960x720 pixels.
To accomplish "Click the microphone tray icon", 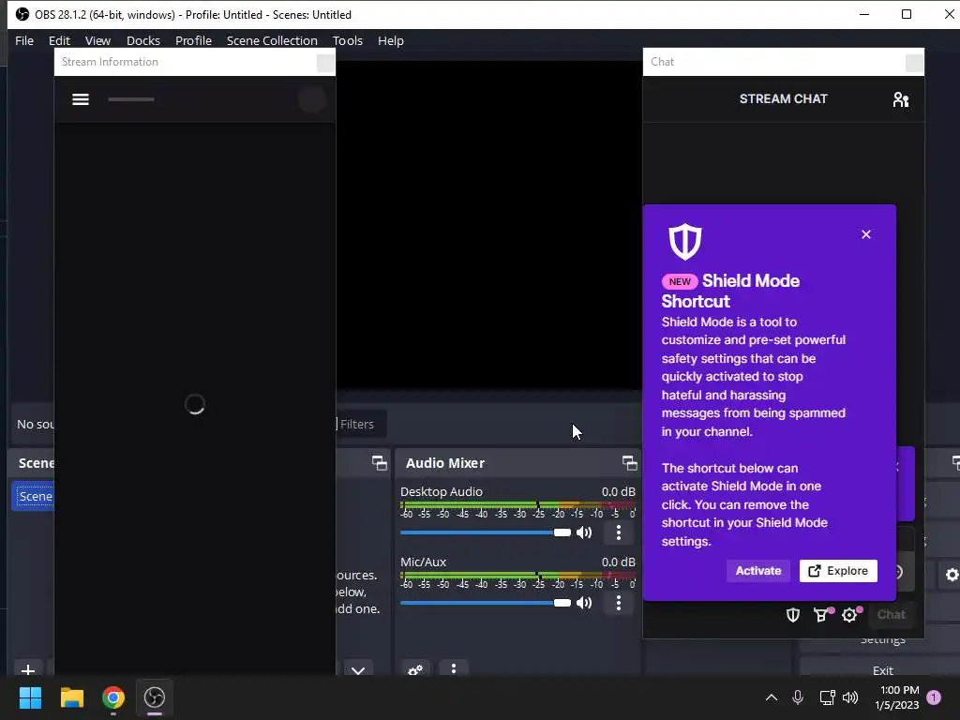I will click(798, 697).
